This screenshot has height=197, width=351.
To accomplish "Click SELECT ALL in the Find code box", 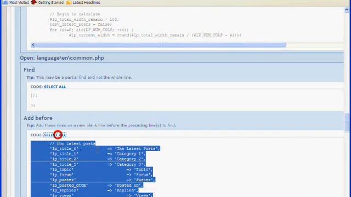I will click(x=55, y=86).
